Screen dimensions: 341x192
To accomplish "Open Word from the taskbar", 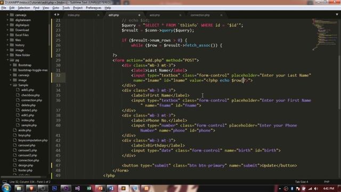I will point(111,188).
